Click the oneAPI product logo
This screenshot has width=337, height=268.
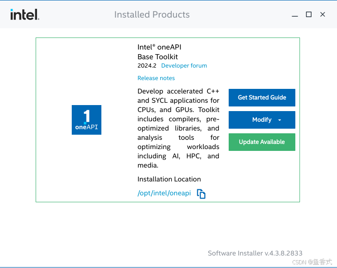87,120
